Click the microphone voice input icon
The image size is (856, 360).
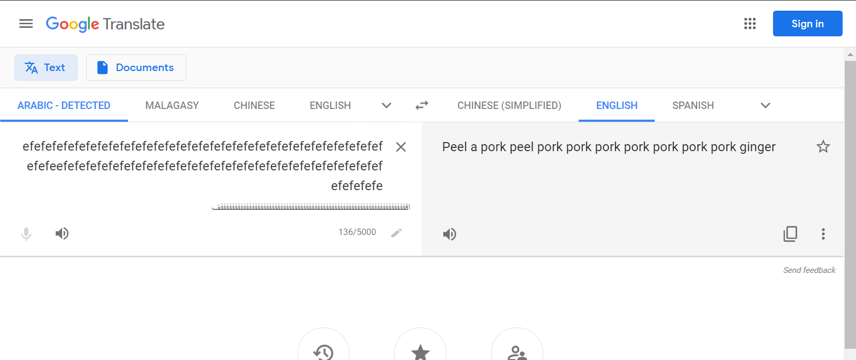pos(26,233)
